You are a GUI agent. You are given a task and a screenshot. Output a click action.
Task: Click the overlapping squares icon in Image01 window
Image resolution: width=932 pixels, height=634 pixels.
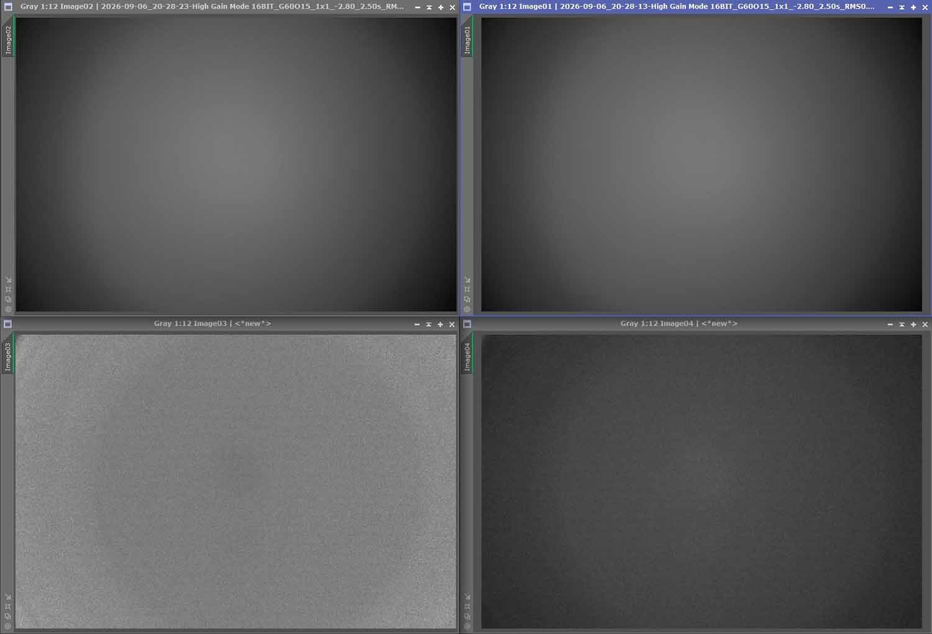467,299
